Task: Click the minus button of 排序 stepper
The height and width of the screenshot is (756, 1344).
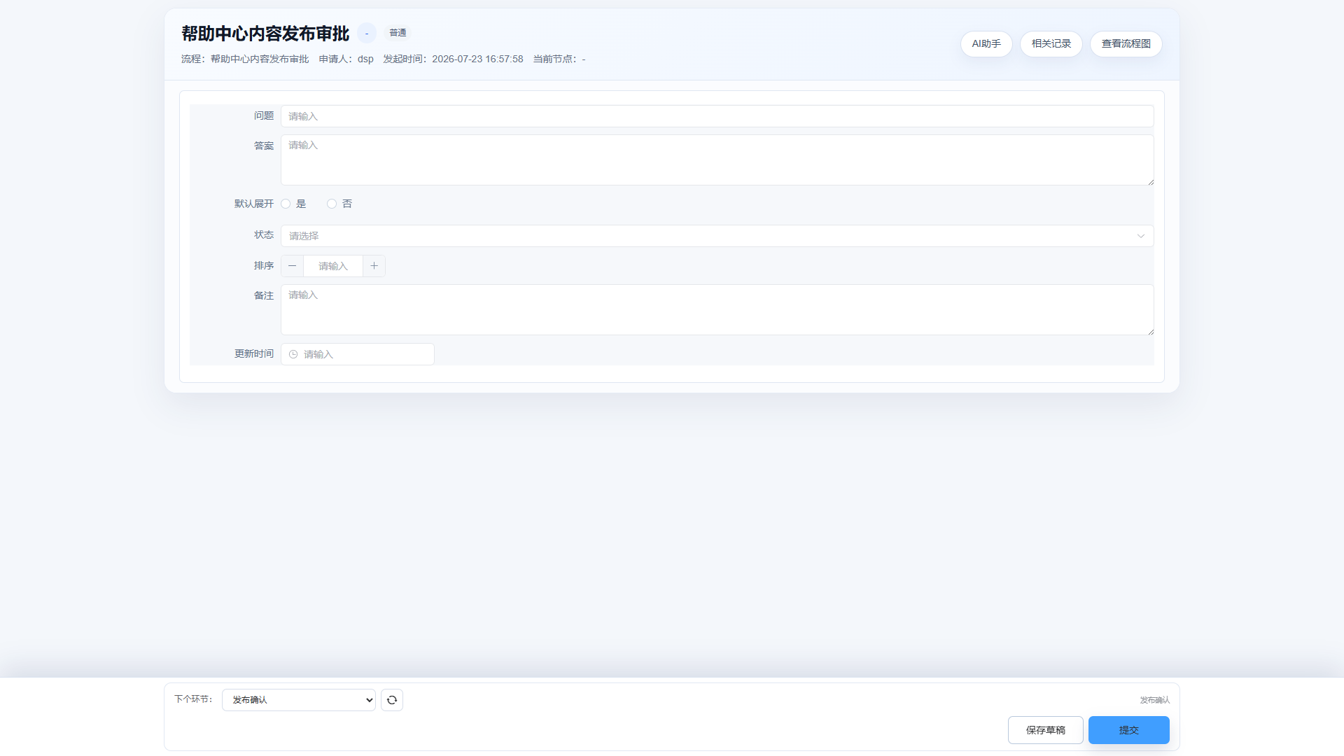Action: (293, 266)
